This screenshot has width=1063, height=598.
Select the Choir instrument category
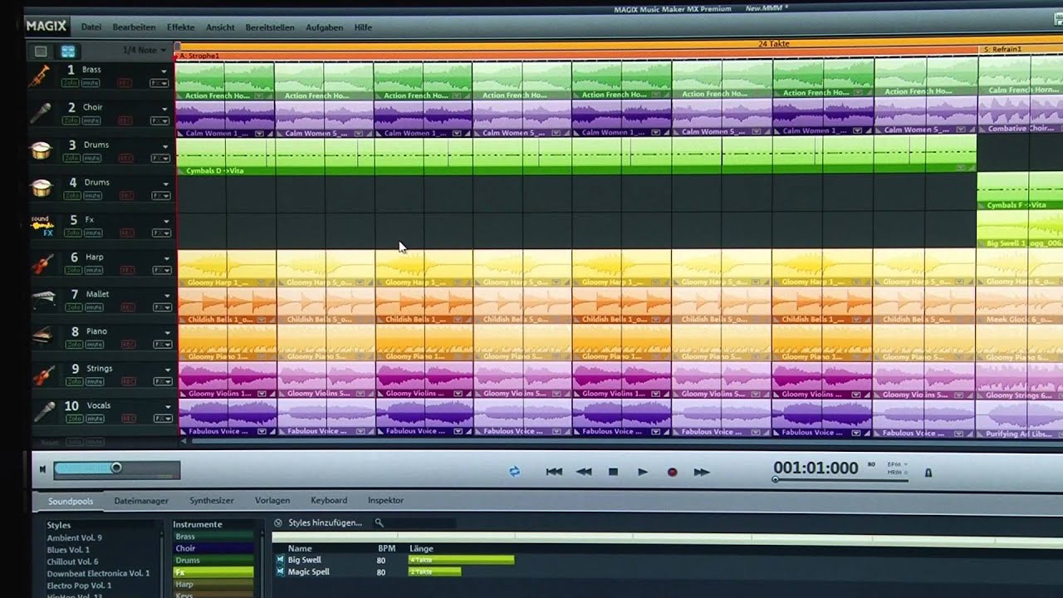click(213, 548)
